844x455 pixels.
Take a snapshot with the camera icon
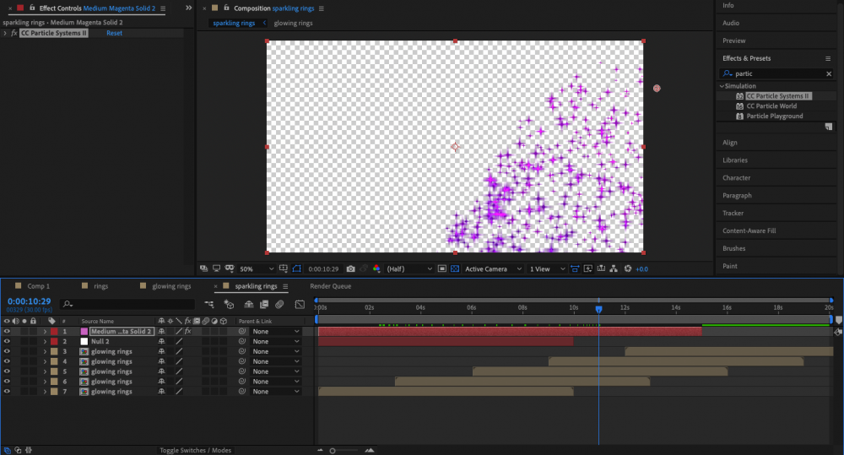point(350,269)
